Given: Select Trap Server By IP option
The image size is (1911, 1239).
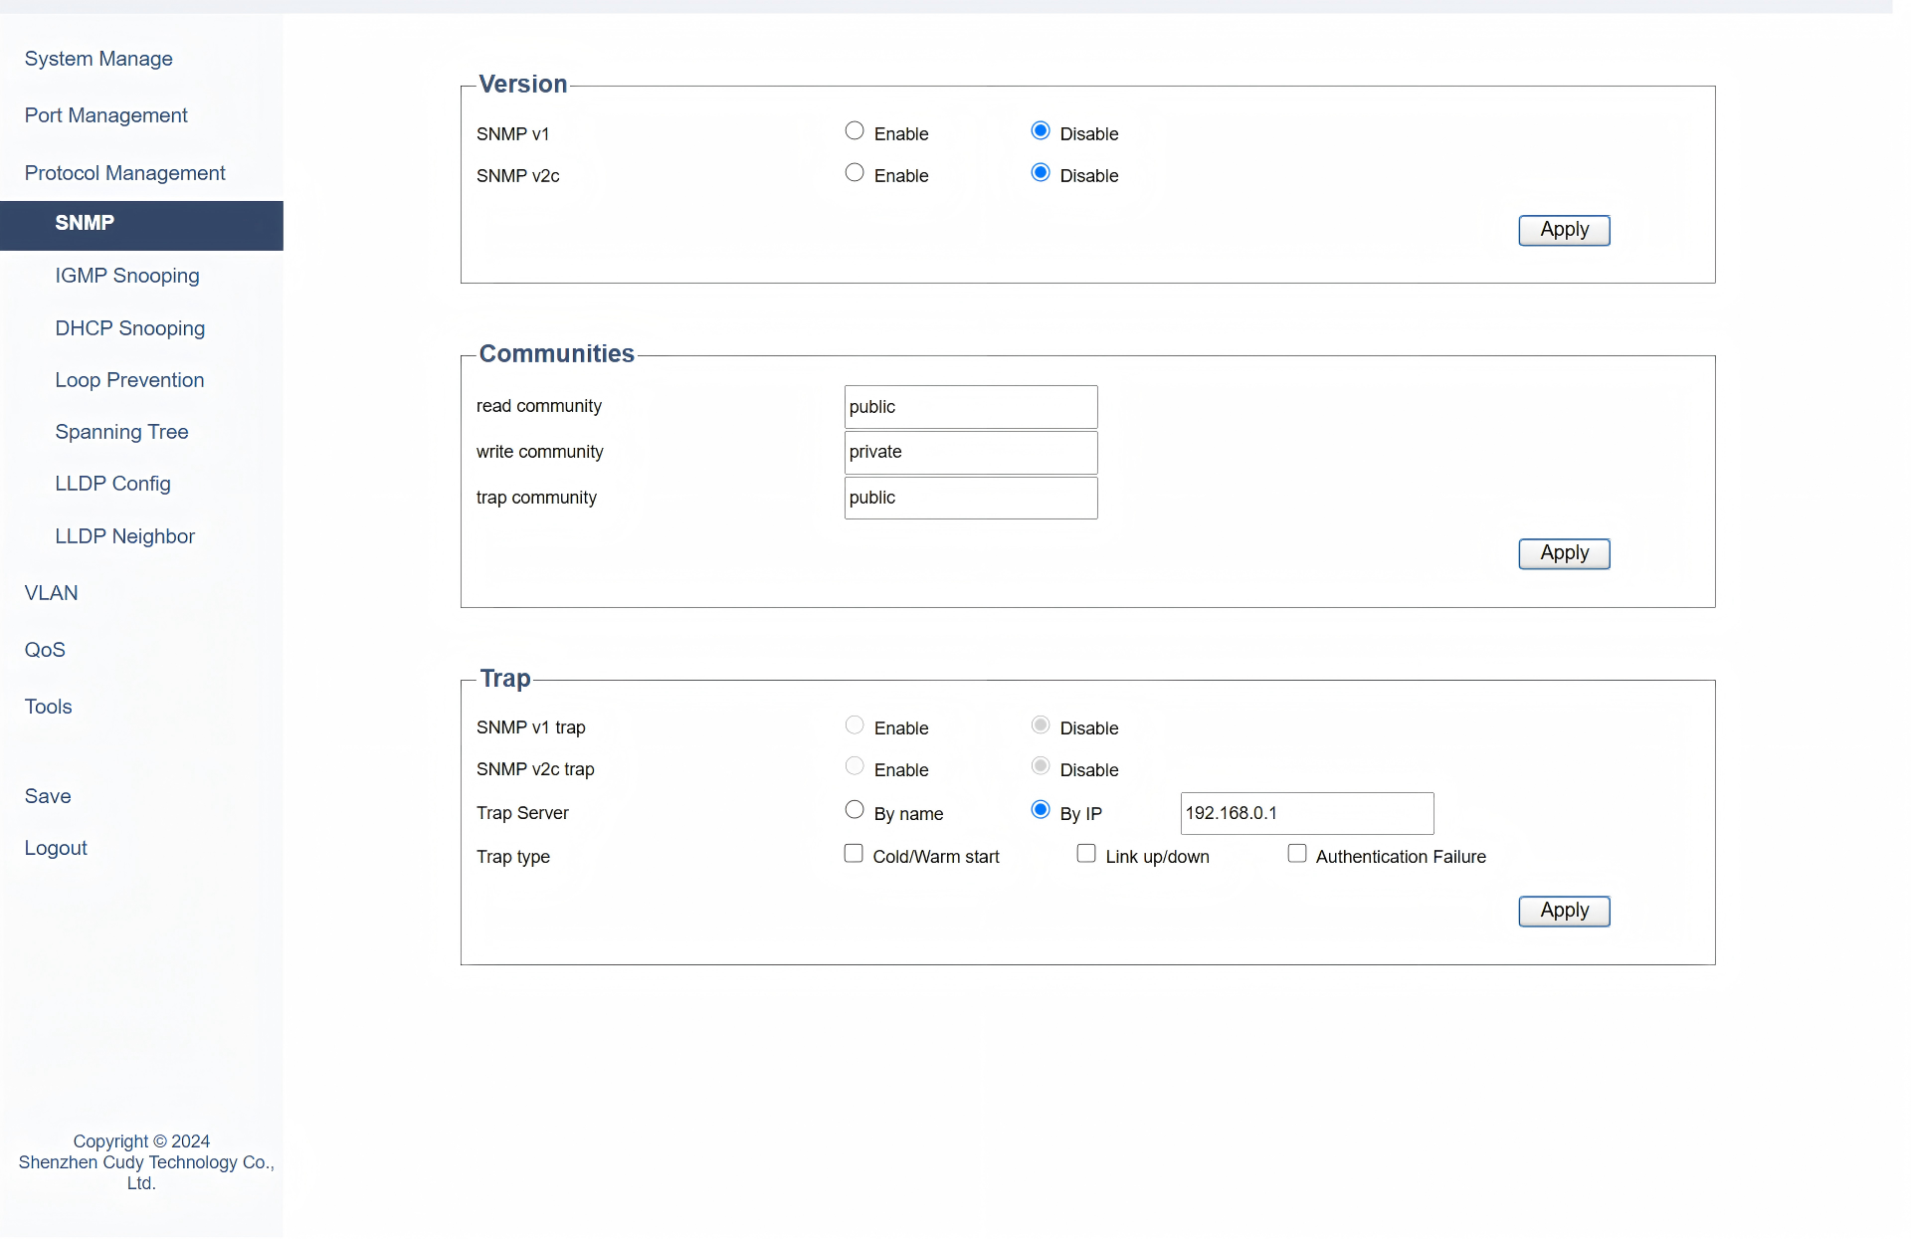Looking at the screenshot, I should coord(1041,810).
